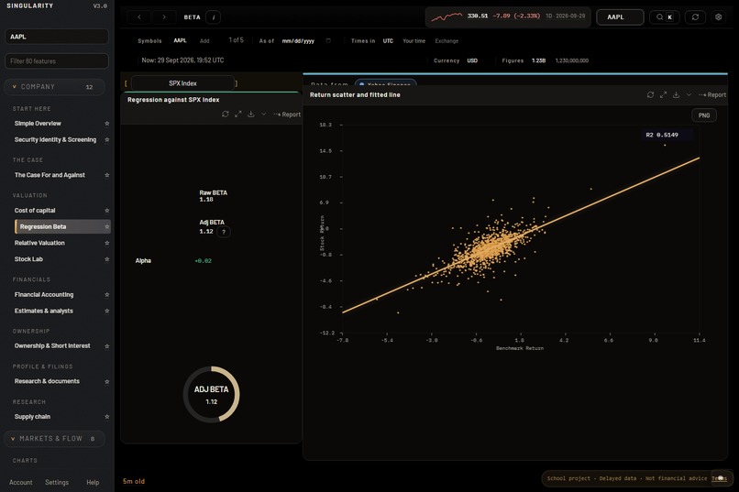The image size is (739, 492).
Task: Toggle the Regression Beta star
Action: tap(107, 227)
